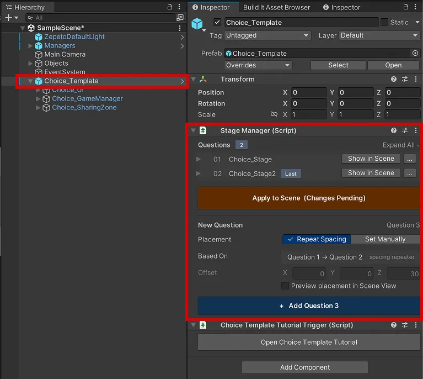Collapse the Stage Manager script foldout
423x379 pixels.
[194, 130]
